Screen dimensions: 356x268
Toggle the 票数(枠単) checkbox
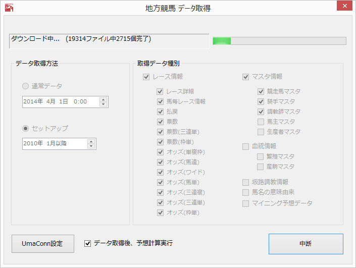coord(160,142)
